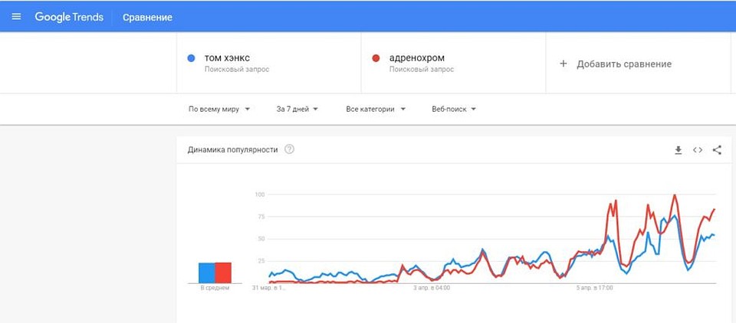Click the plus icon to add comparison
The image size is (736, 323).
pyautogui.click(x=563, y=64)
